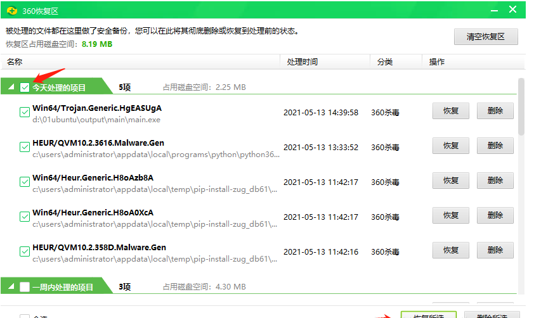Screen dimensions: 534x318
Task: Sort by 名称 column header
Action: point(15,62)
